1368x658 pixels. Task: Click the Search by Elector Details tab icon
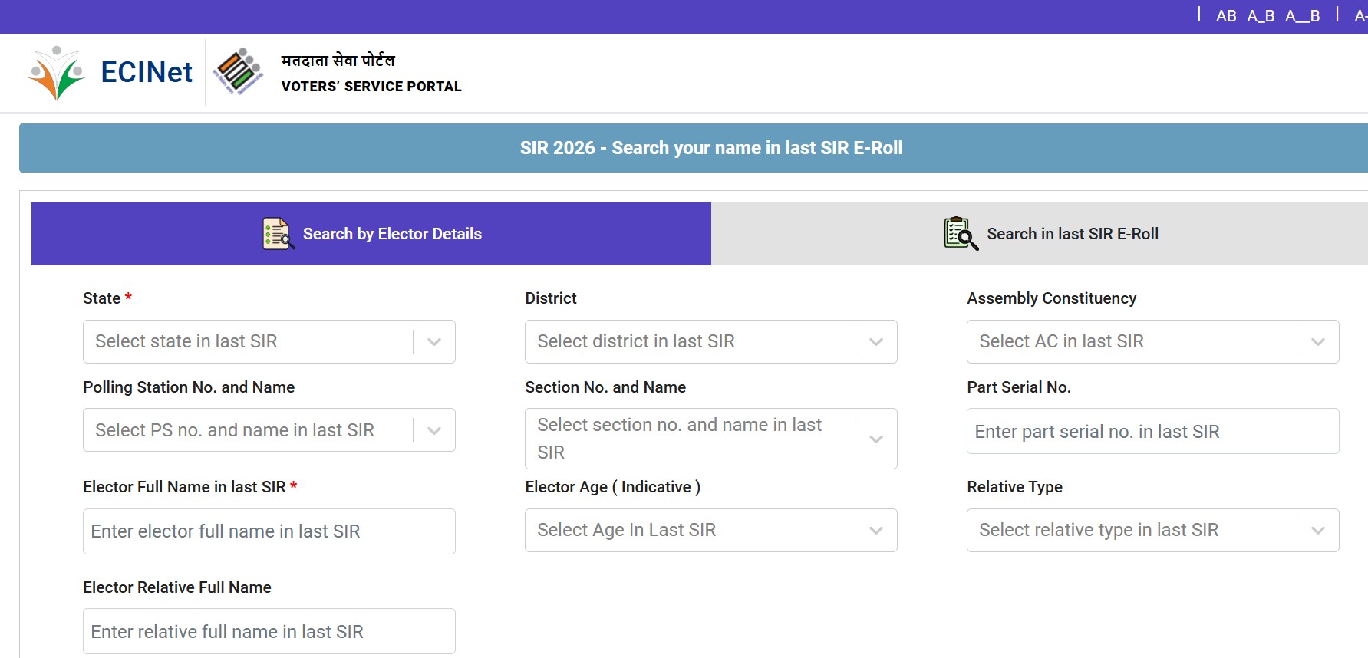click(279, 234)
